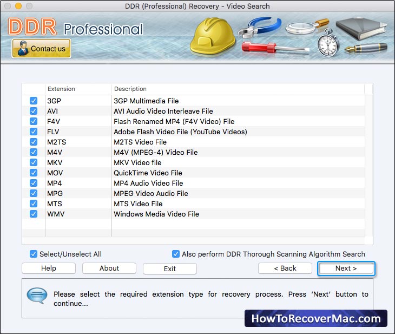Select the Adobe Flash Video File row
This screenshot has width=395, height=334.
point(194,132)
